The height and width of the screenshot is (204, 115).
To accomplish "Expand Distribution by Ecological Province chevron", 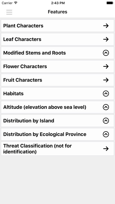I will pyautogui.click(x=106, y=134).
